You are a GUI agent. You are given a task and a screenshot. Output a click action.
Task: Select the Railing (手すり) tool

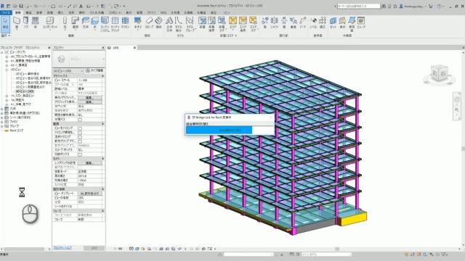[138, 22]
